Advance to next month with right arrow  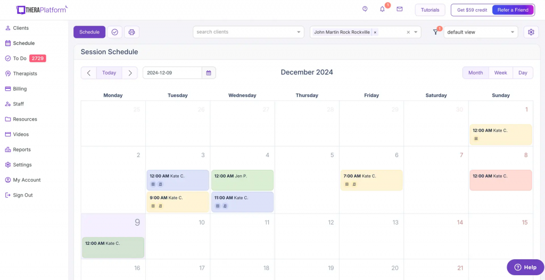pos(130,73)
